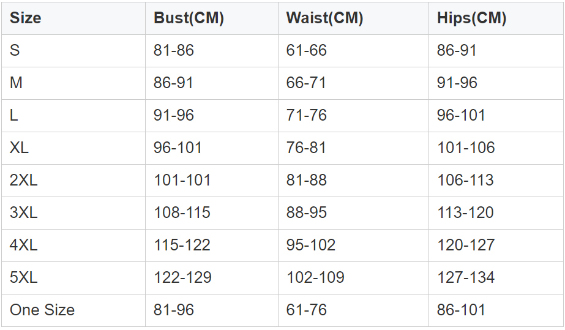
Task: Click bust value 108-115
Action: (x=182, y=212)
